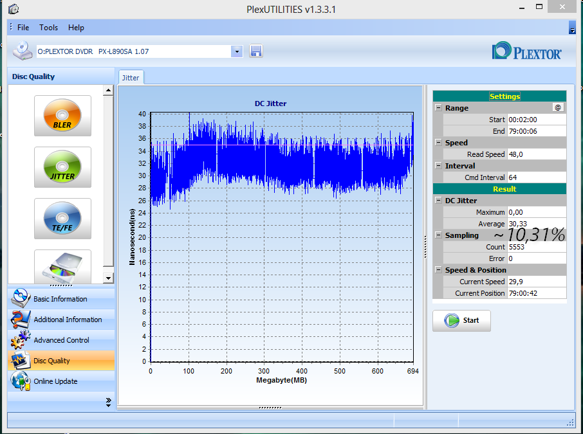This screenshot has height=434, width=583.
Task: Click the Advanced Control gears icon
Action: pos(21,339)
